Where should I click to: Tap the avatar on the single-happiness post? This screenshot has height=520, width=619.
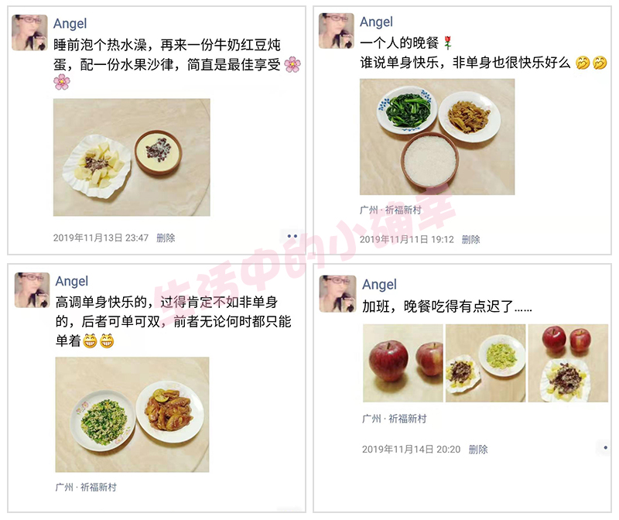pos(32,290)
